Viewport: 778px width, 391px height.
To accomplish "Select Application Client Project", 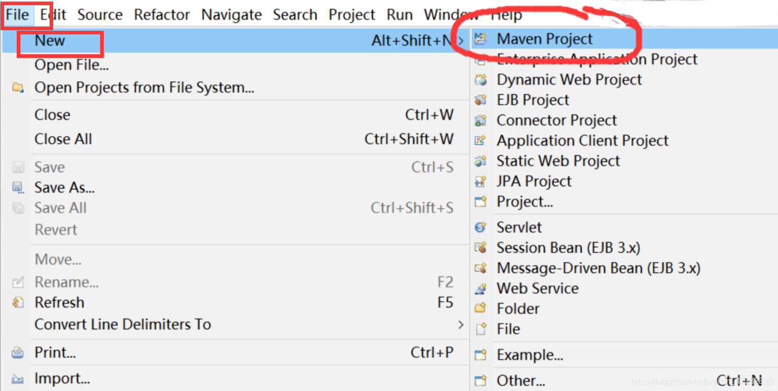I will 582,141.
